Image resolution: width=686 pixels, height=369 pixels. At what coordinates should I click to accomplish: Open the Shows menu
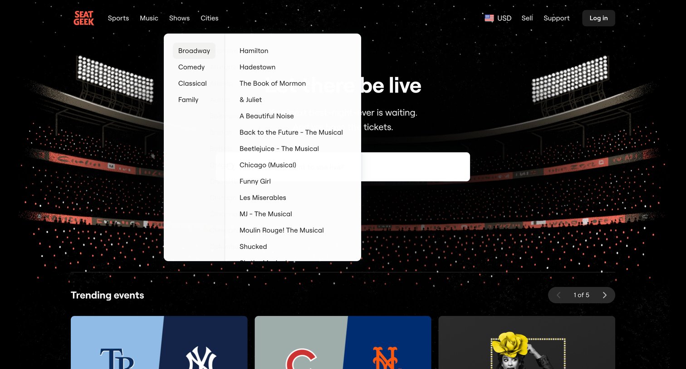tap(179, 18)
